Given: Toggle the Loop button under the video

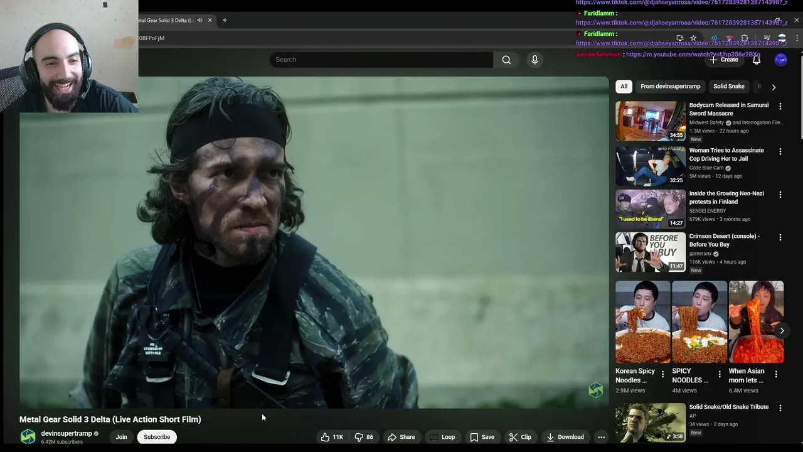Looking at the screenshot, I should pyautogui.click(x=442, y=437).
